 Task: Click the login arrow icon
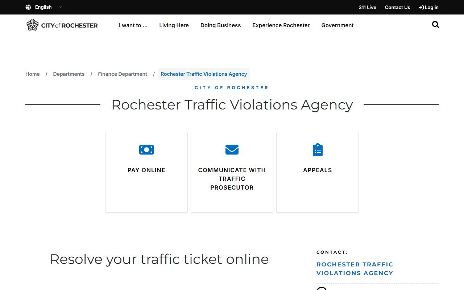pyautogui.click(x=421, y=7)
